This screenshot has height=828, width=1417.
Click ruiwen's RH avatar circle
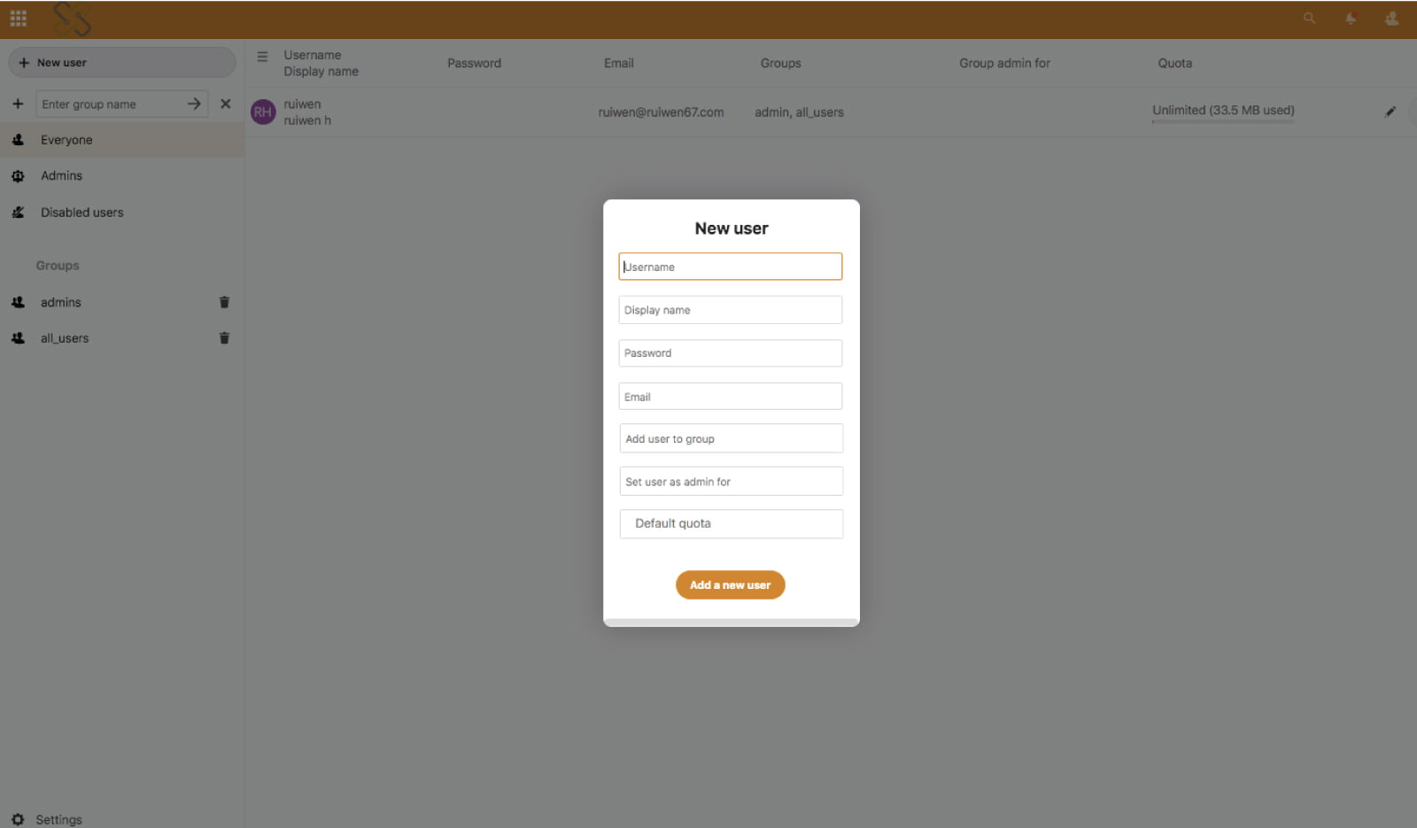click(262, 112)
